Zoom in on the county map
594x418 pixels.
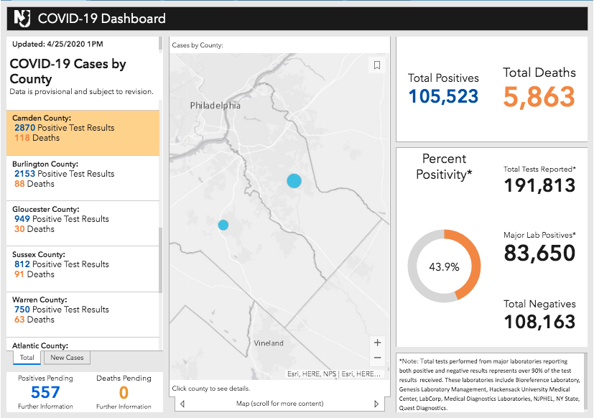378,343
